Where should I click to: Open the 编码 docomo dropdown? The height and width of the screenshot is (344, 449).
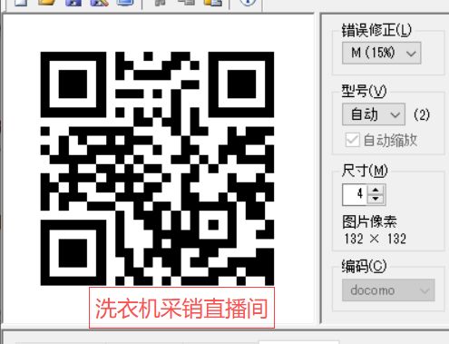pyautogui.click(x=388, y=290)
